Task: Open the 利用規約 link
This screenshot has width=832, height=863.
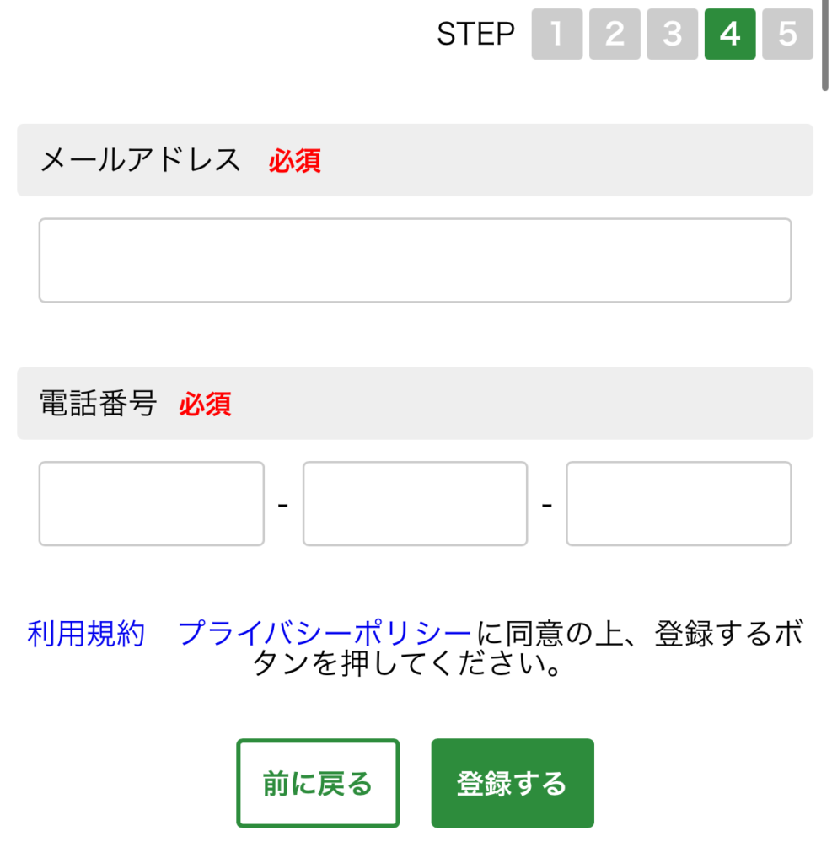Action: (86, 634)
